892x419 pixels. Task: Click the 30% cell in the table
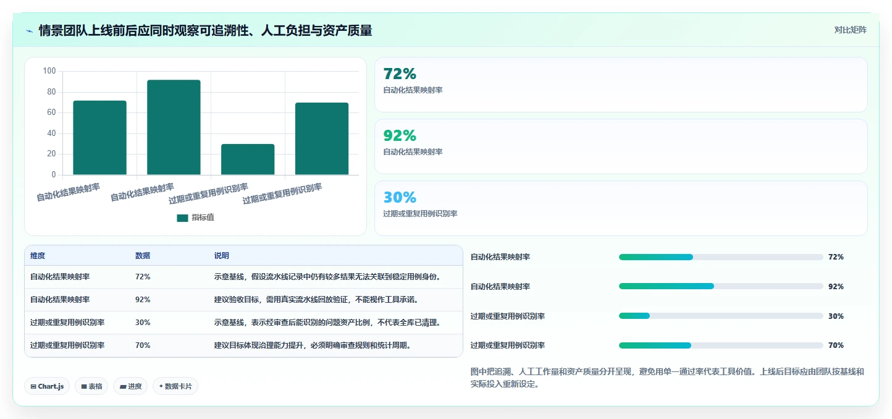tap(143, 323)
